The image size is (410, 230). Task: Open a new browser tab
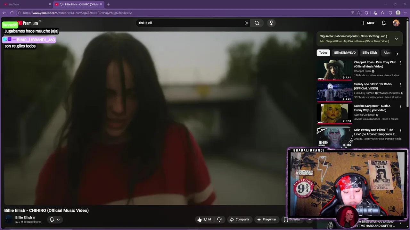pyautogui.click(x=109, y=4)
